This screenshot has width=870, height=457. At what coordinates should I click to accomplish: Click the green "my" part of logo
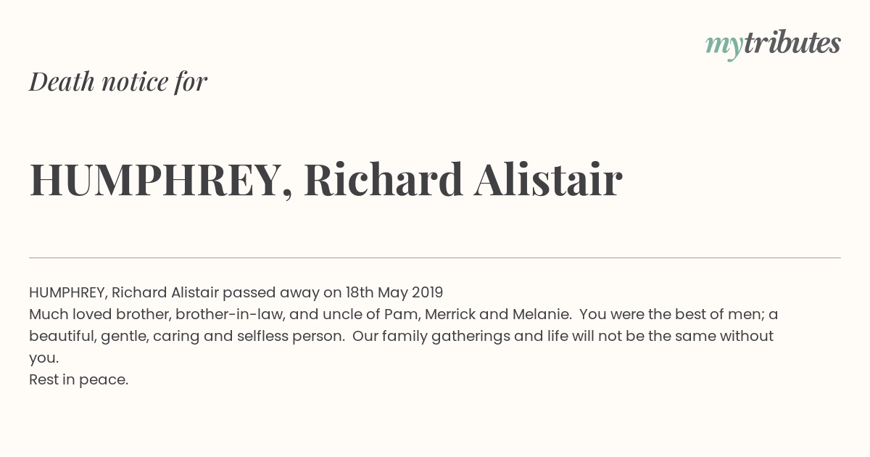tap(724, 48)
